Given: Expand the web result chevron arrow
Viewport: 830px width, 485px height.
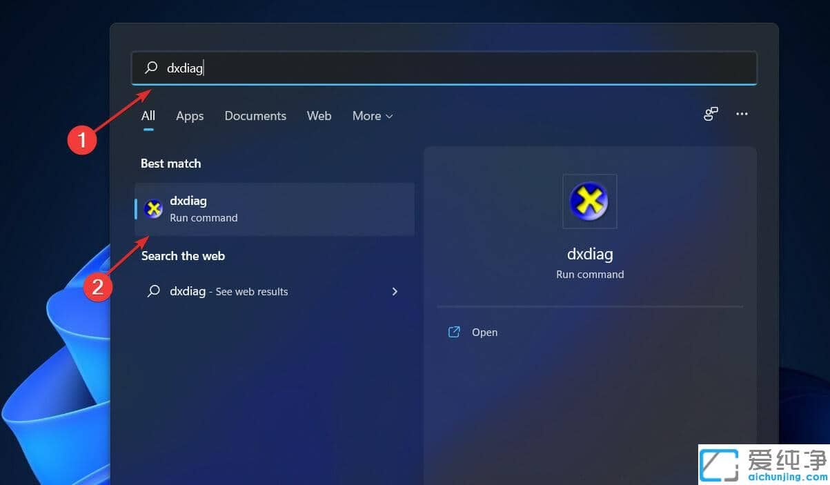Looking at the screenshot, I should point(395,292).
